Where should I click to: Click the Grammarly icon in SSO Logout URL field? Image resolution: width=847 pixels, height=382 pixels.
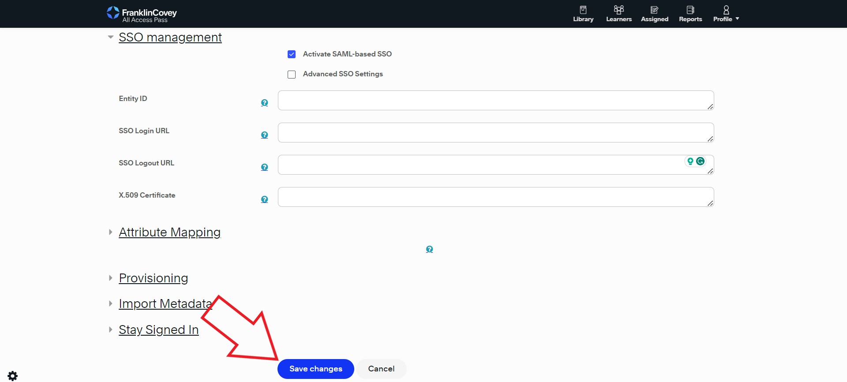click(700, 161)
